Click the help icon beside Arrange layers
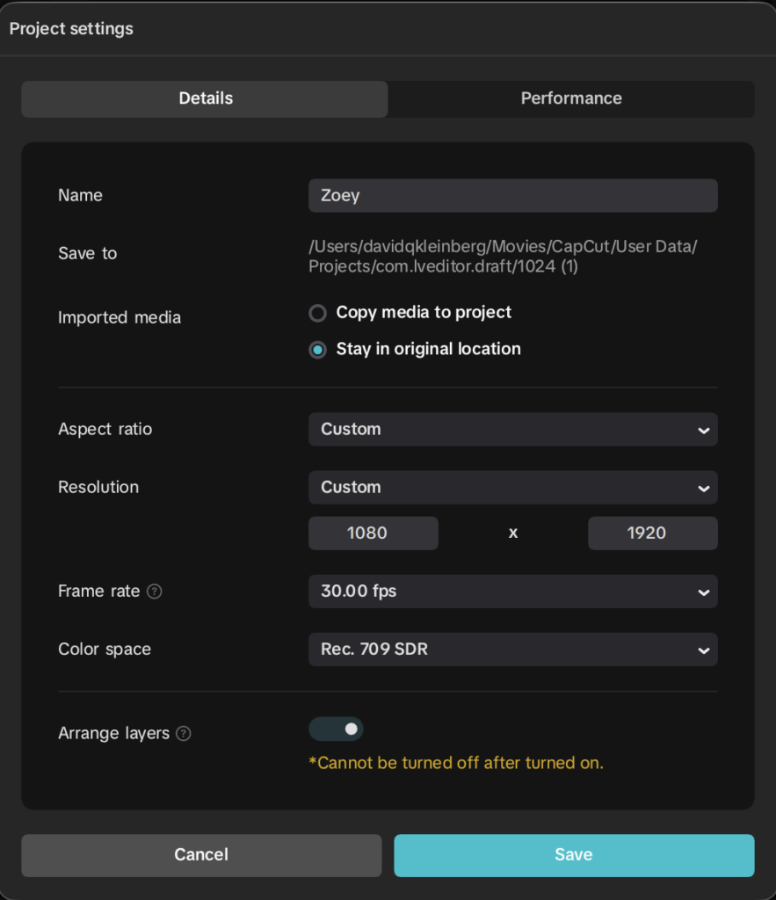 [x=184, y=733]
